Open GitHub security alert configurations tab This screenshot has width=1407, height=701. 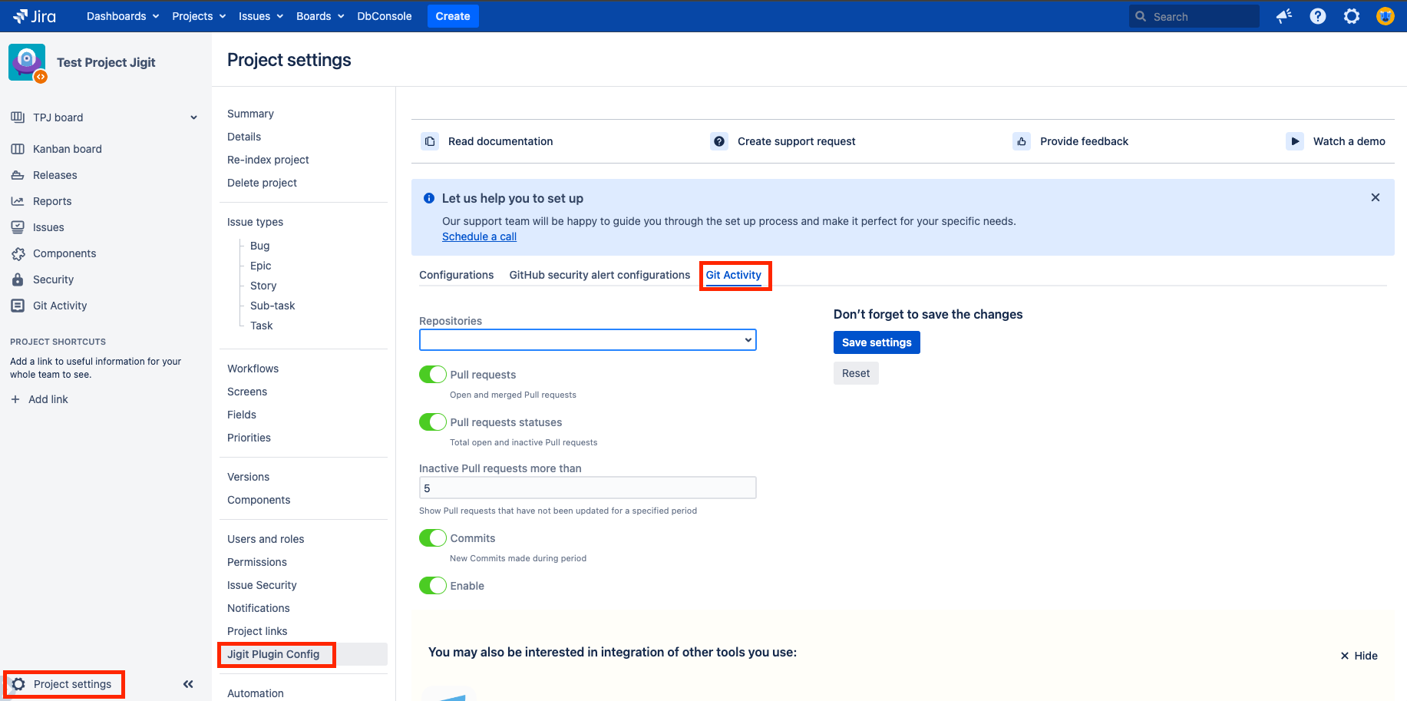click(x=599, y=275)
